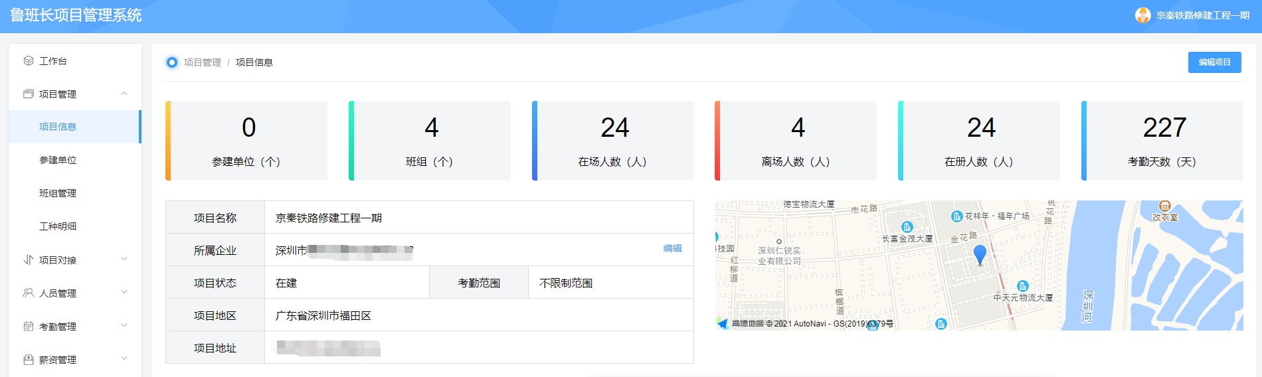Click the 薪资管理 icon in sidebar

click(x=29, y=360)
